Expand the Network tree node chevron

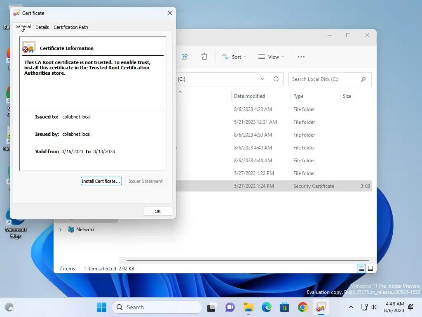click(x=60, y=229)
